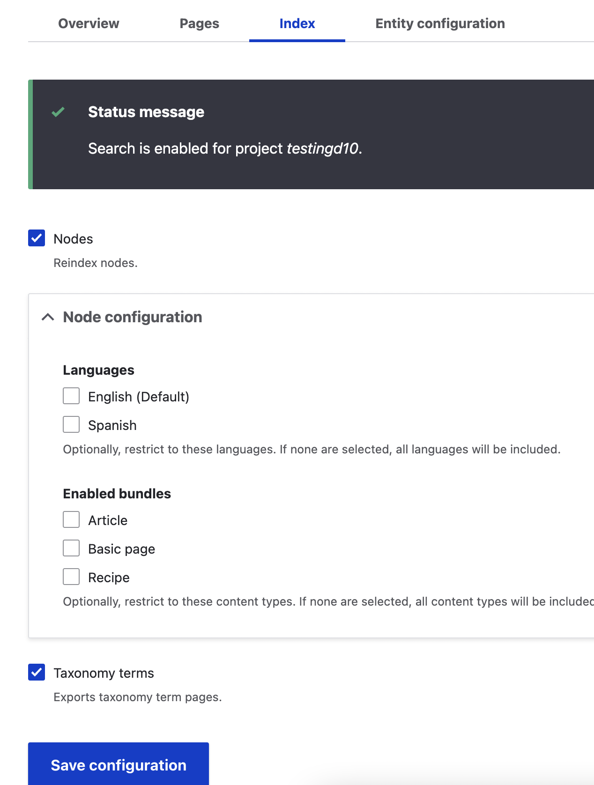Switch to the Overview tab

pos(88,23)
